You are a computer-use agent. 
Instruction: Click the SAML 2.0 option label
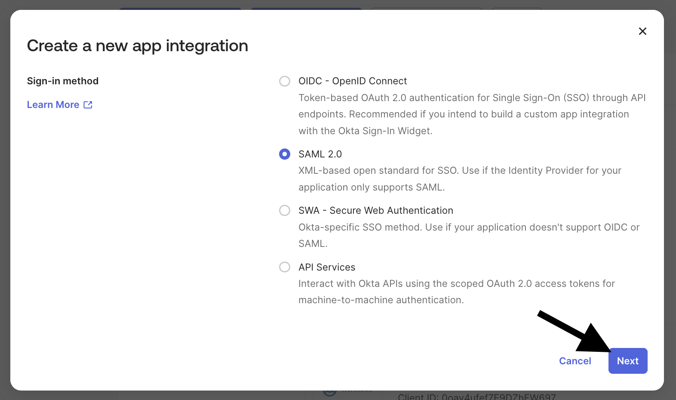coord(320,154)
